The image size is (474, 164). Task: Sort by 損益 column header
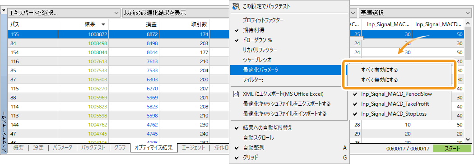(x=134, y=24)
